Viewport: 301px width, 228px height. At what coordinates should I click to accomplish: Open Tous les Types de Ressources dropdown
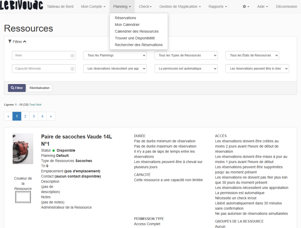point(186,56)
